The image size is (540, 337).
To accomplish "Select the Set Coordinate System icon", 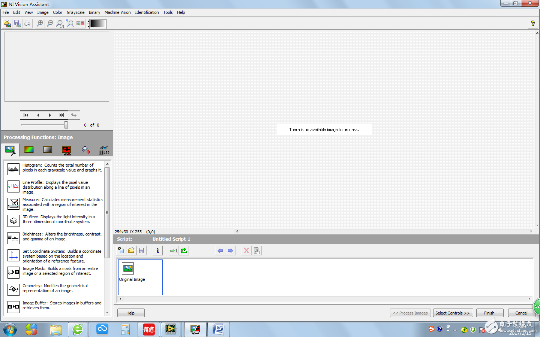I will point(13,255).
